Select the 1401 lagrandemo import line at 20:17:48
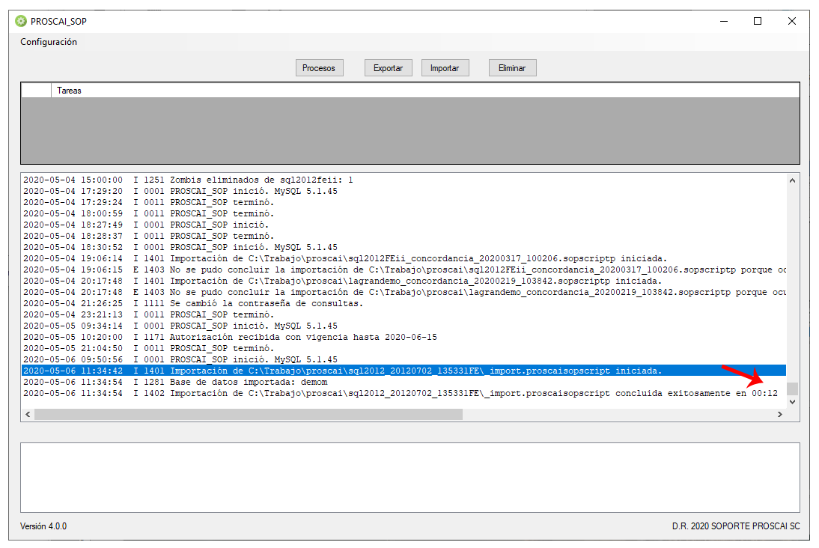 coord(404,281)
